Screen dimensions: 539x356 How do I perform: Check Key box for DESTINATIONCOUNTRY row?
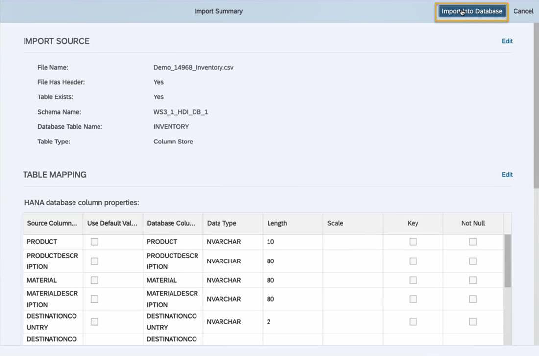[x=413, y=322]
